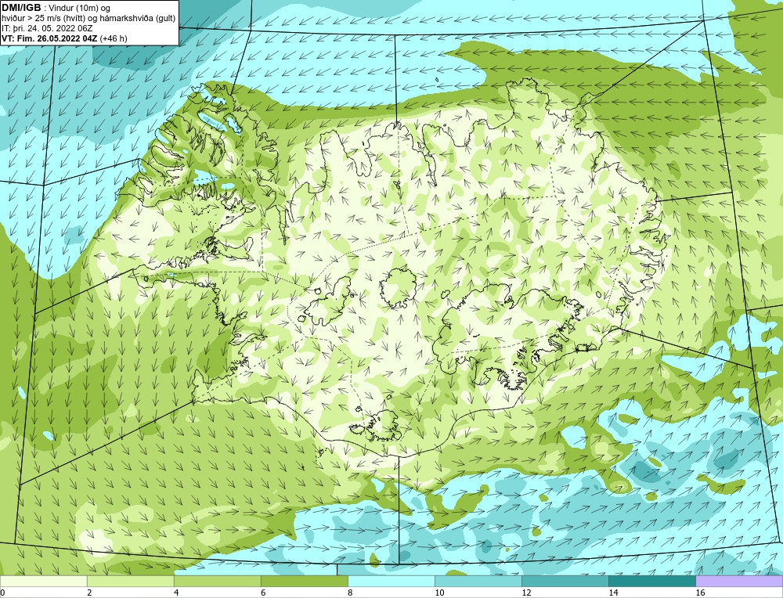This screenshot has height=598, width=783.
Task: Click the 'IT: þri. 24. 05. 2022 06Z' line
Action: coord(47,28)
